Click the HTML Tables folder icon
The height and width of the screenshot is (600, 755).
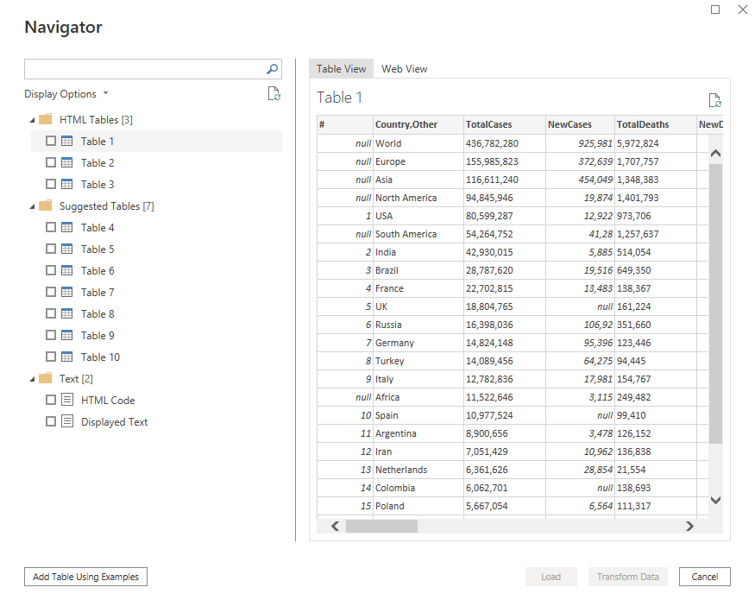46,120
